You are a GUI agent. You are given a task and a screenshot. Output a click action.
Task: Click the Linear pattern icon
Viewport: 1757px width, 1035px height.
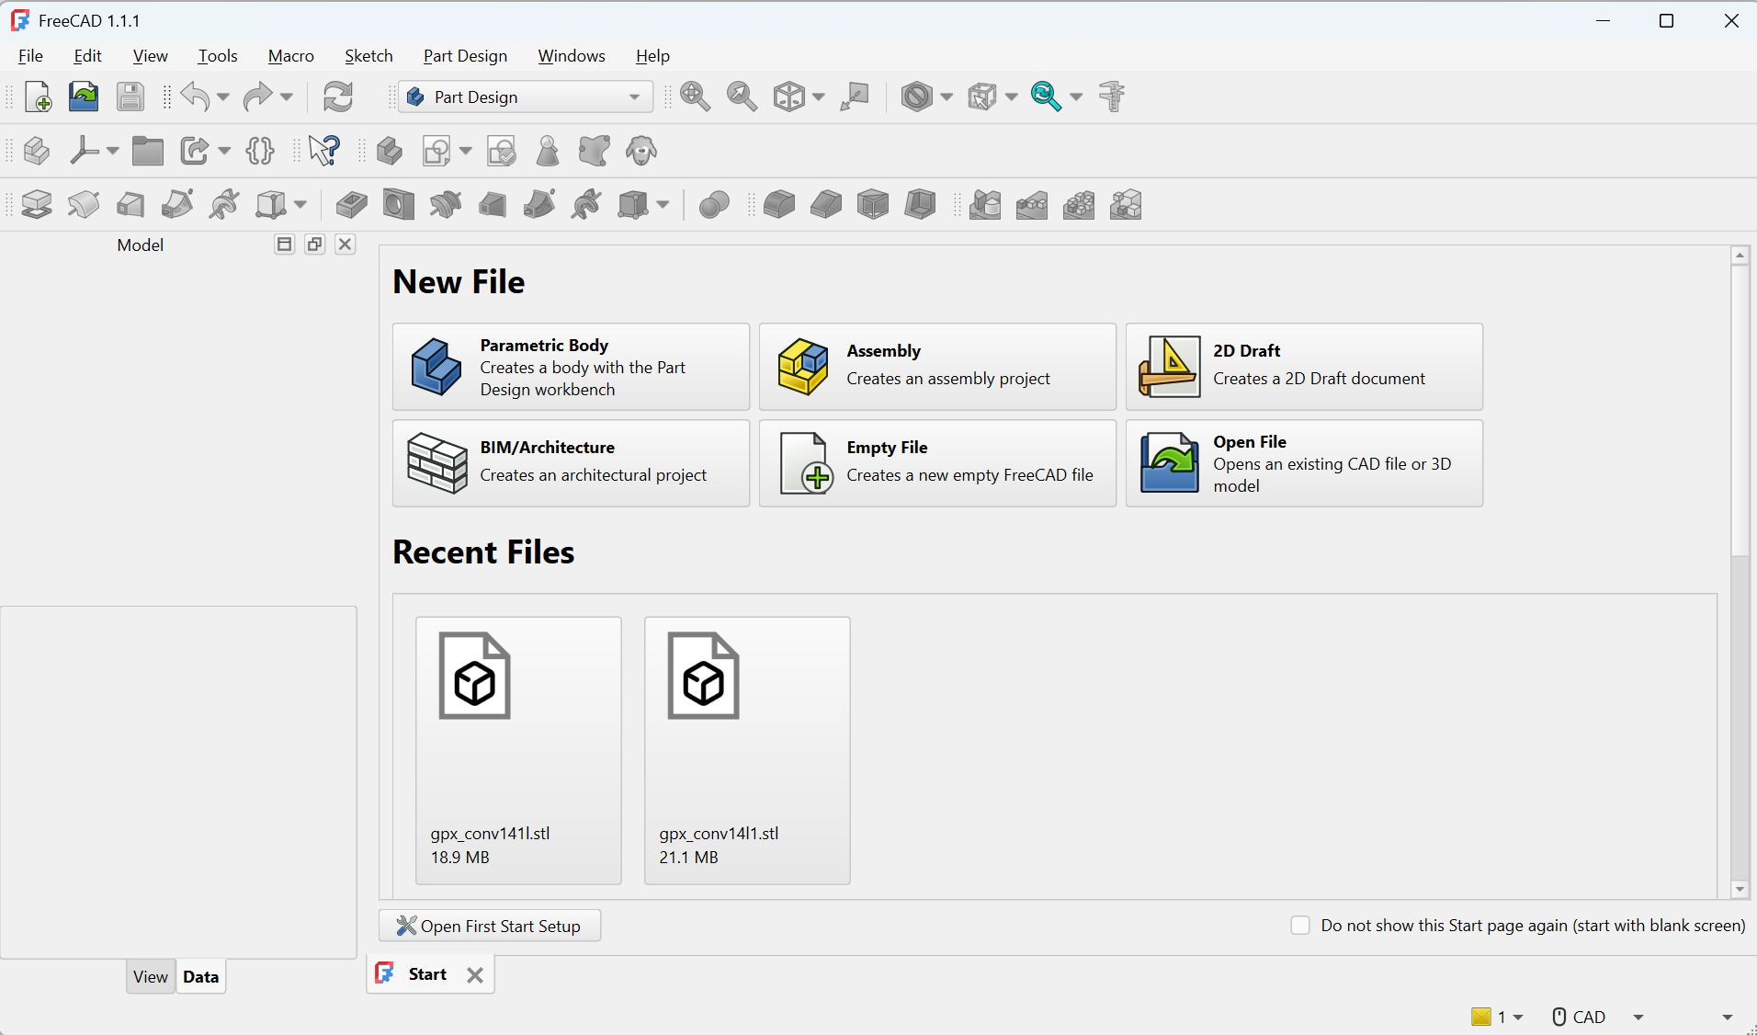click(x=1032, y=204)
